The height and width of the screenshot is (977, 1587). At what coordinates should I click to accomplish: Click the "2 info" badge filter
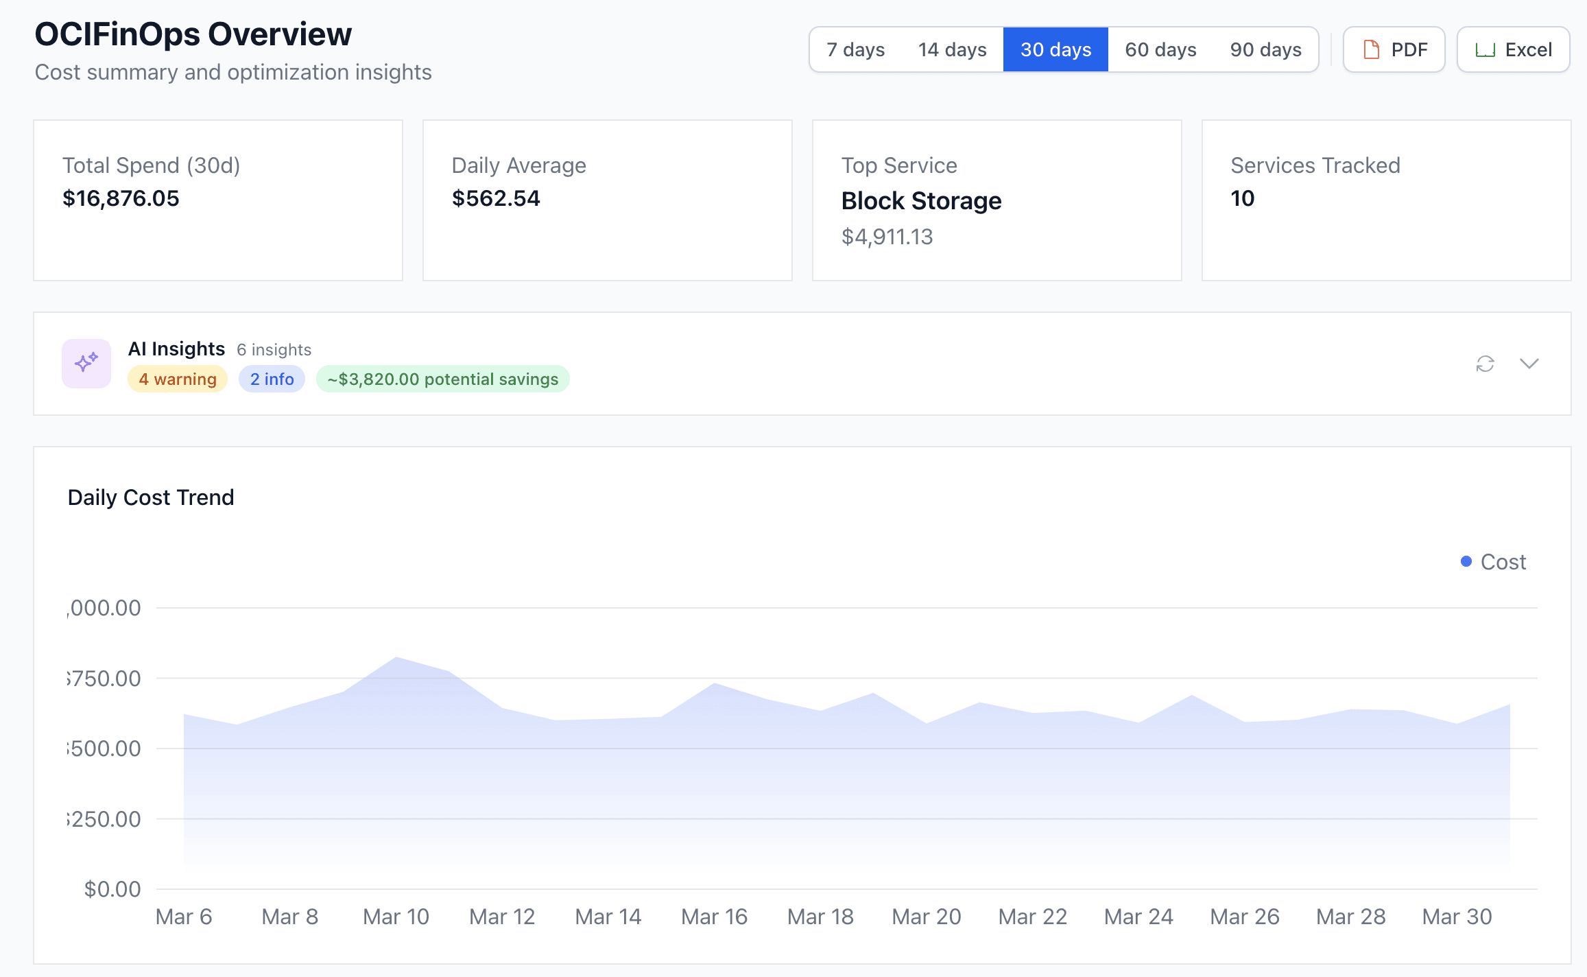tap(271, 378)
